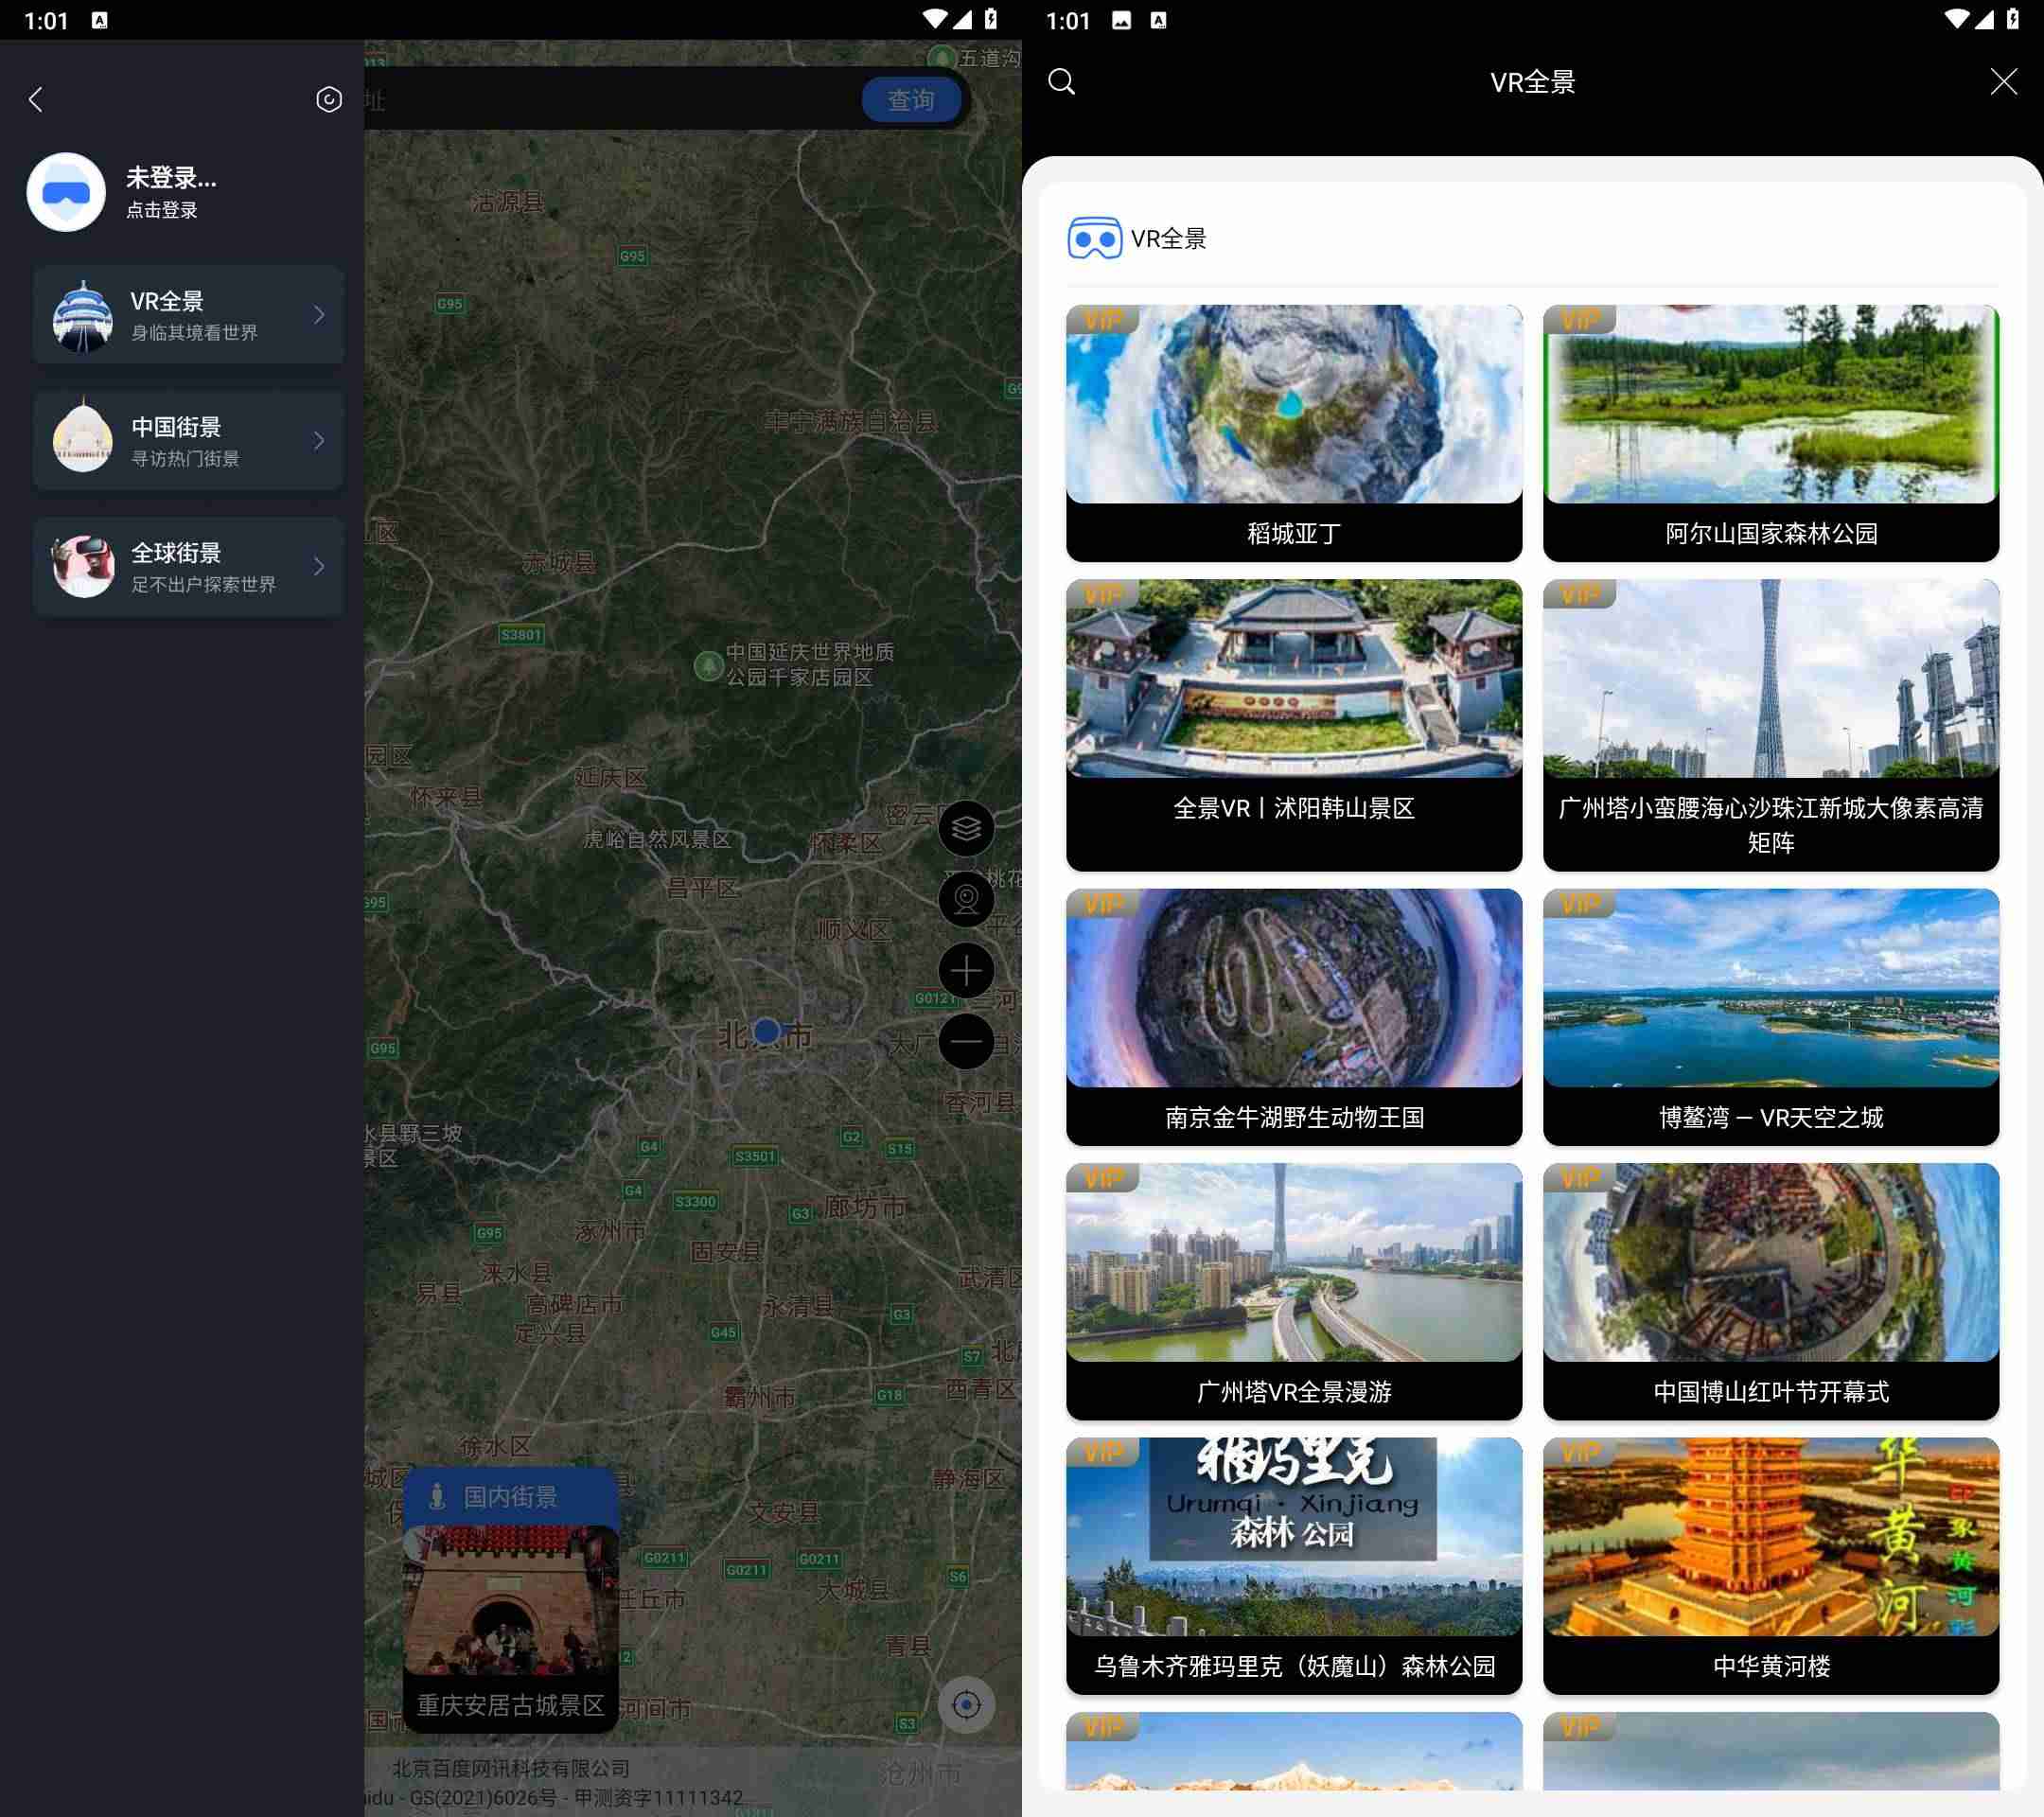2044x1817 pixels.
Task: Open the map layers switcher icon
Action: point(966,828)
